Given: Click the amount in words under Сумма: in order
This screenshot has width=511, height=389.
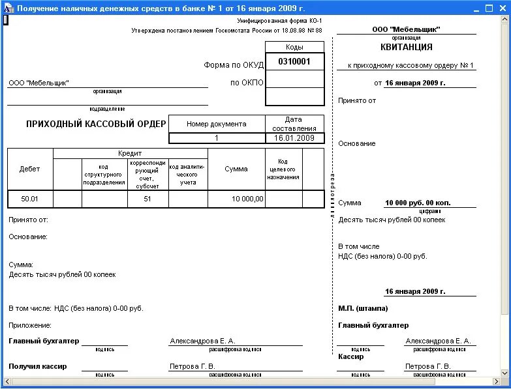Looking at the screenshot, I should click(x=62, y=274).
